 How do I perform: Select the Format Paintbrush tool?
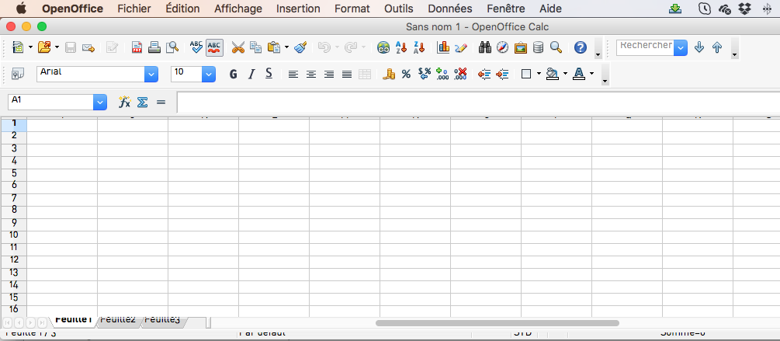click(x=300, y=48)
